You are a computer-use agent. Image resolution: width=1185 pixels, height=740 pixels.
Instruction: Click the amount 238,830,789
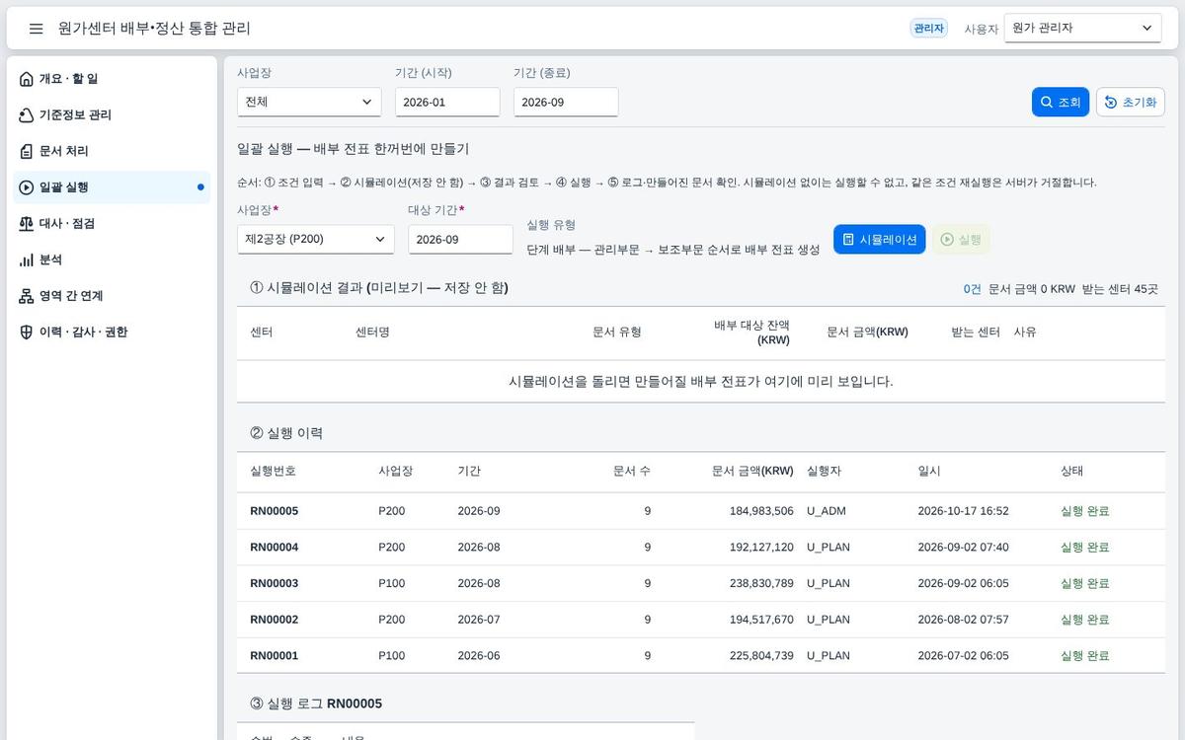coord(761,583)
